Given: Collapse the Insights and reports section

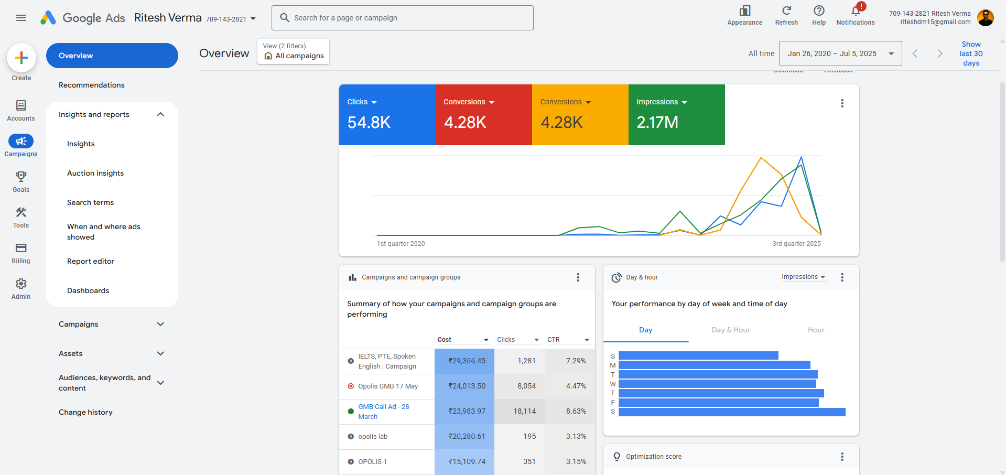Looking at the screenshot, I should pyautogui.click(x=160, y=114).
